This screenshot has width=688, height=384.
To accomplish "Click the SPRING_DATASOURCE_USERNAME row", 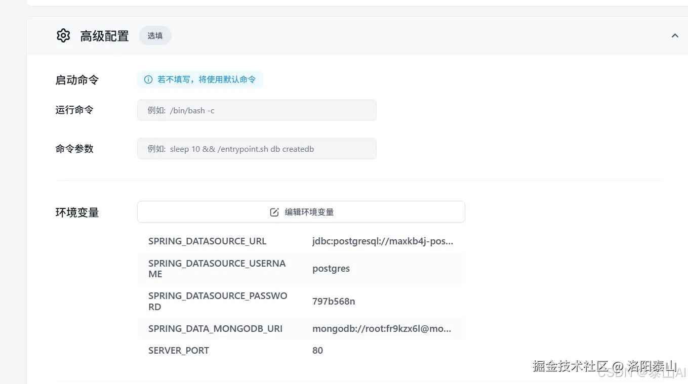I will 301,268.
